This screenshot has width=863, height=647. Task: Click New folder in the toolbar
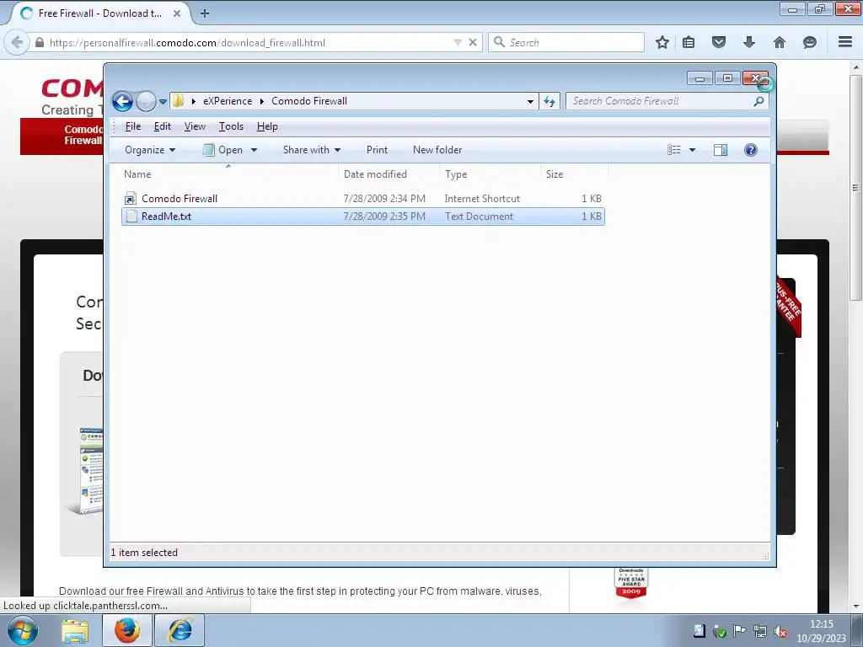(x=437, y=150)
